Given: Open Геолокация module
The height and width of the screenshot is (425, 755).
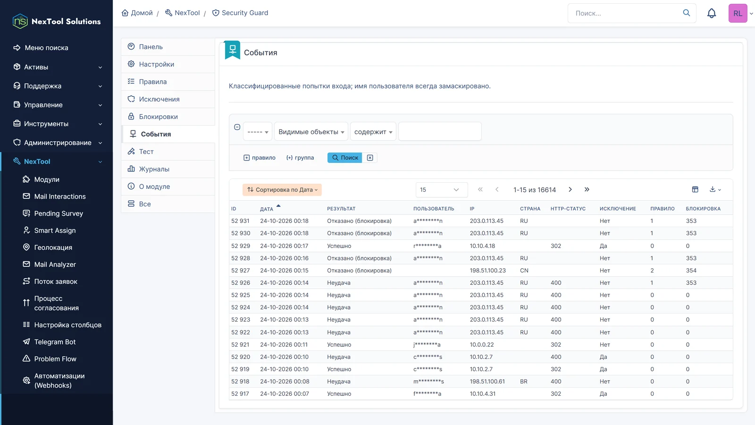Looking at the screenshot, I should pos(53,247).
